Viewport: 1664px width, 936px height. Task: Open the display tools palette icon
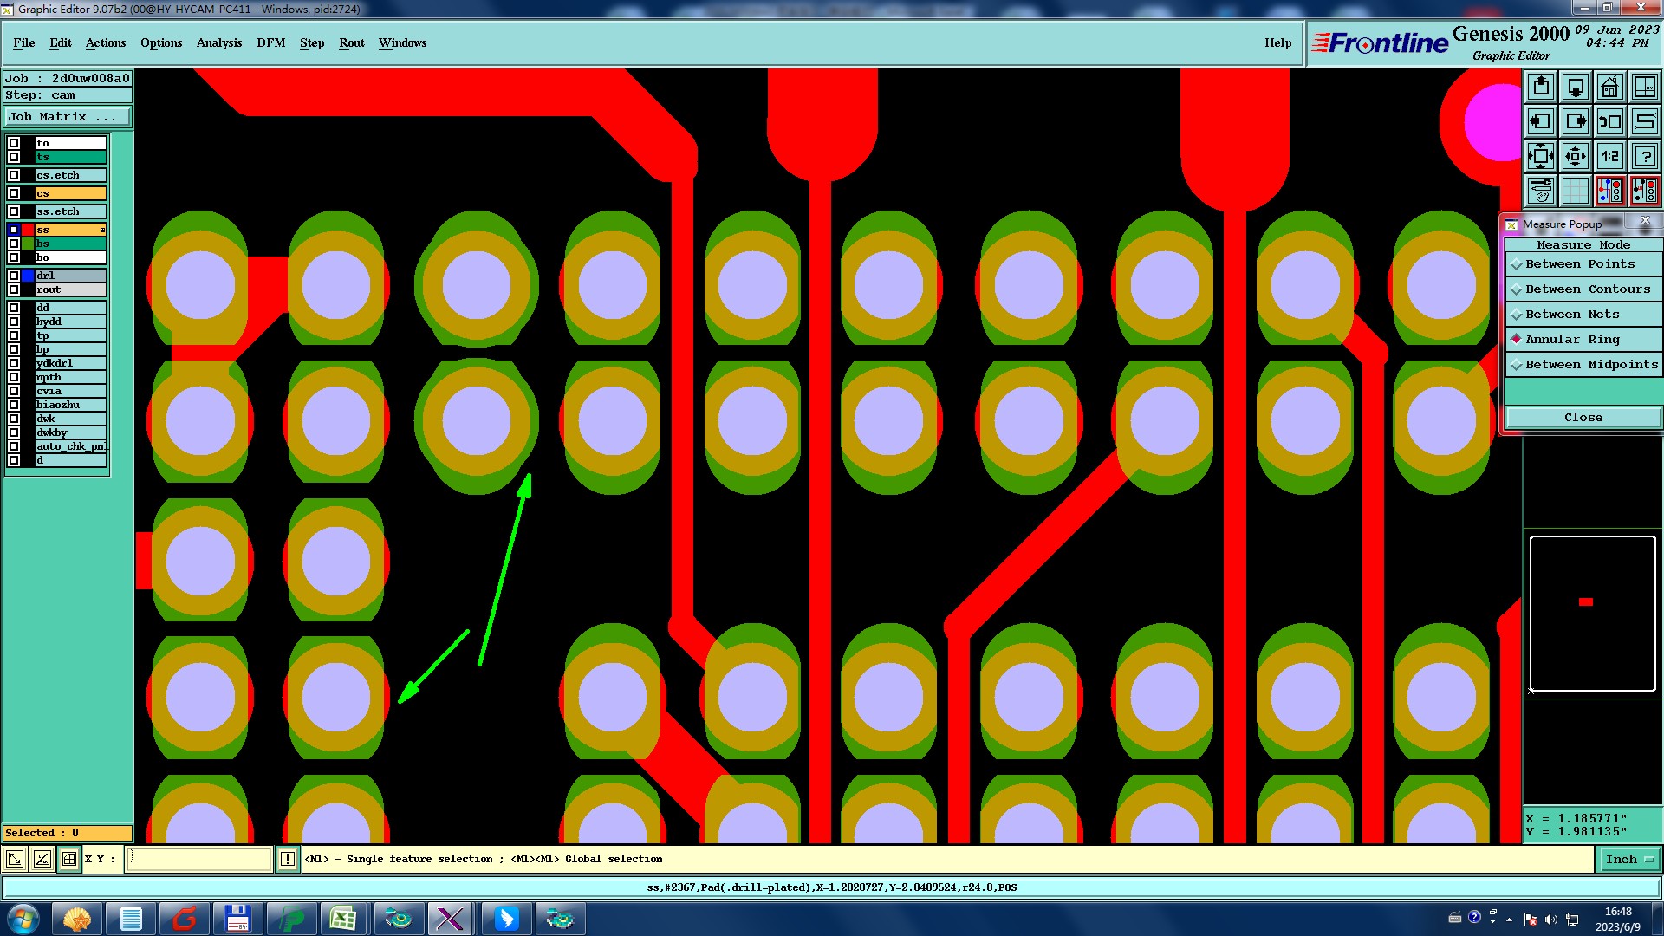[x=1541, y=190]
